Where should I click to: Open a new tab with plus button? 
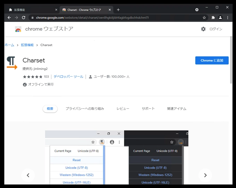coord(118,10)
